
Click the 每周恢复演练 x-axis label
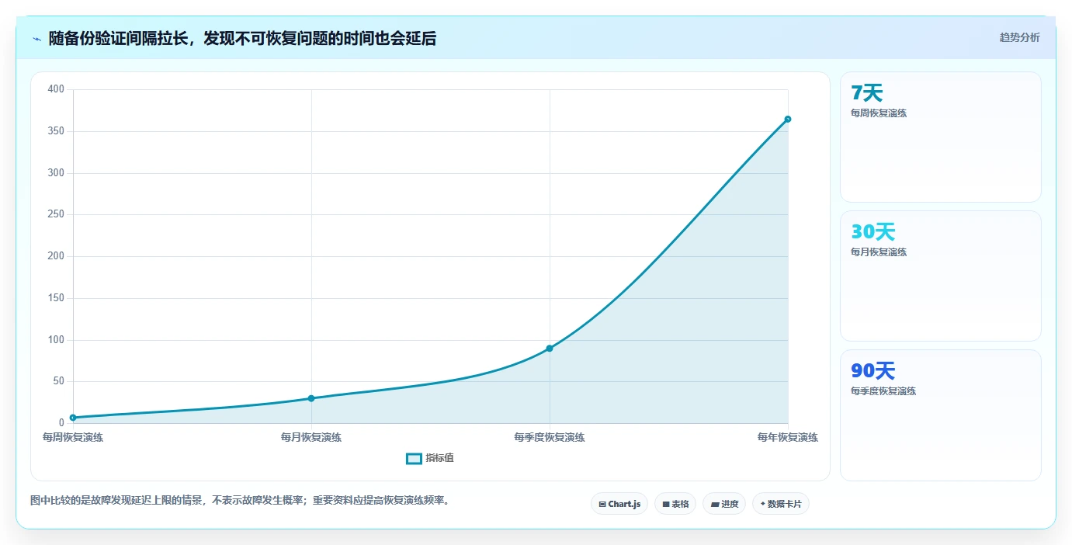point(73,437)
